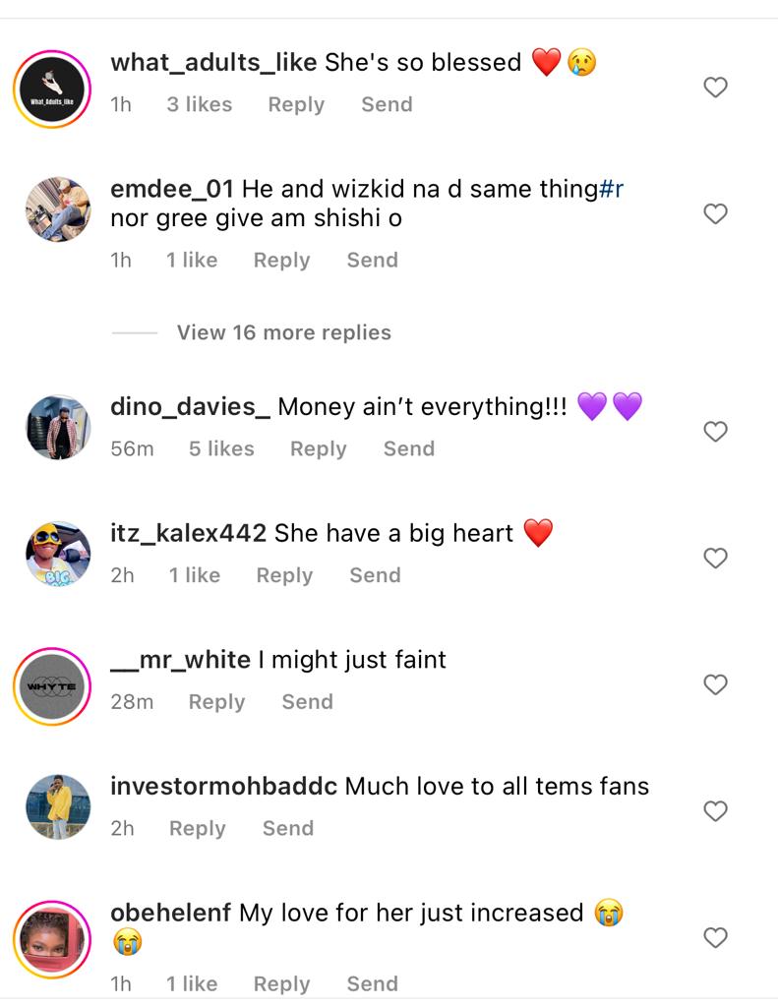Heart investormohbaddc's comment about tems fans
Image resolution: width=778 pixels, height=1007 pixels.
[715, 810]
